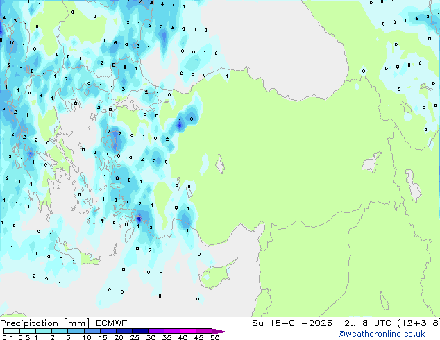The width and height of the screenshot is (440, 340).
Task: Click the 0.5–1 mm legend color box
Action: pyautogui.click(x=28, y=331)
